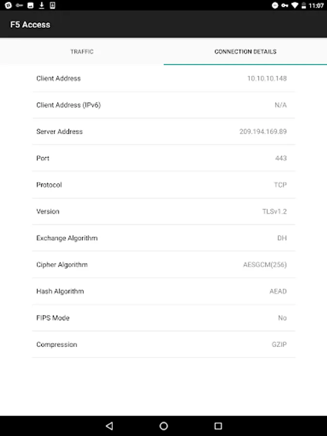Tap the download arrow status bar icon
Image resolution: width=327 pixels, height=436 pixels.
pyautogui.click(x=42, y=5)
